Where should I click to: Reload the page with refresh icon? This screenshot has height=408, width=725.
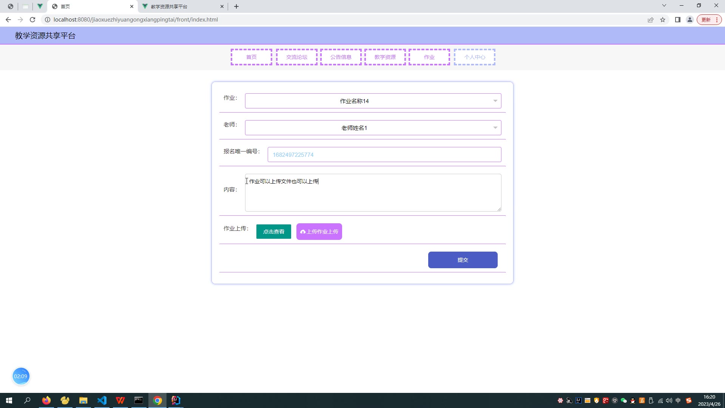[x=32, y=20]
